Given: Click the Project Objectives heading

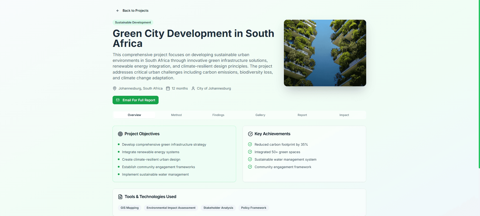Looking at the screenshot, I should point(142,134).
